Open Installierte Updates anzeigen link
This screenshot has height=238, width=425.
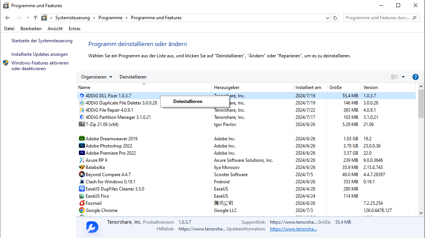click(x=40, y=54)
